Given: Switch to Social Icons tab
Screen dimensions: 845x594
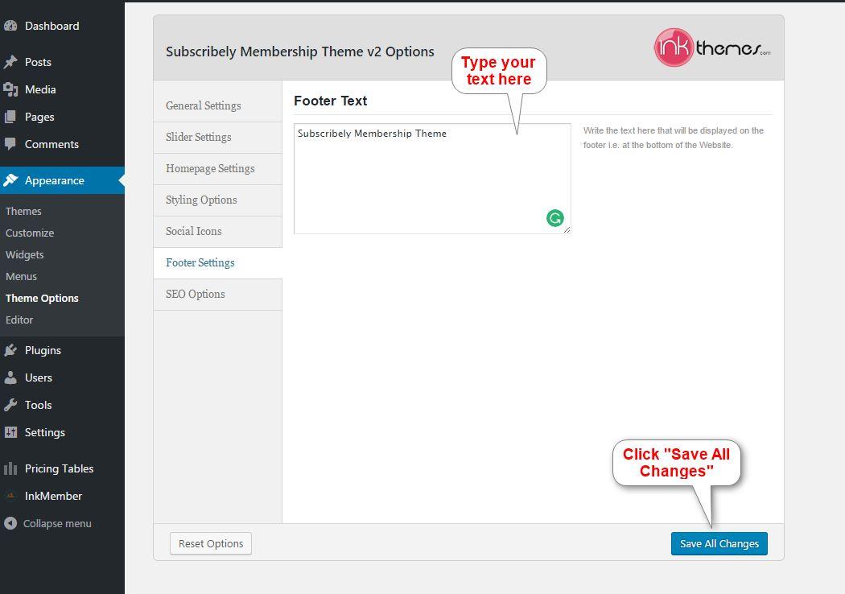Looking at the screenshot, I should point(218,231).
